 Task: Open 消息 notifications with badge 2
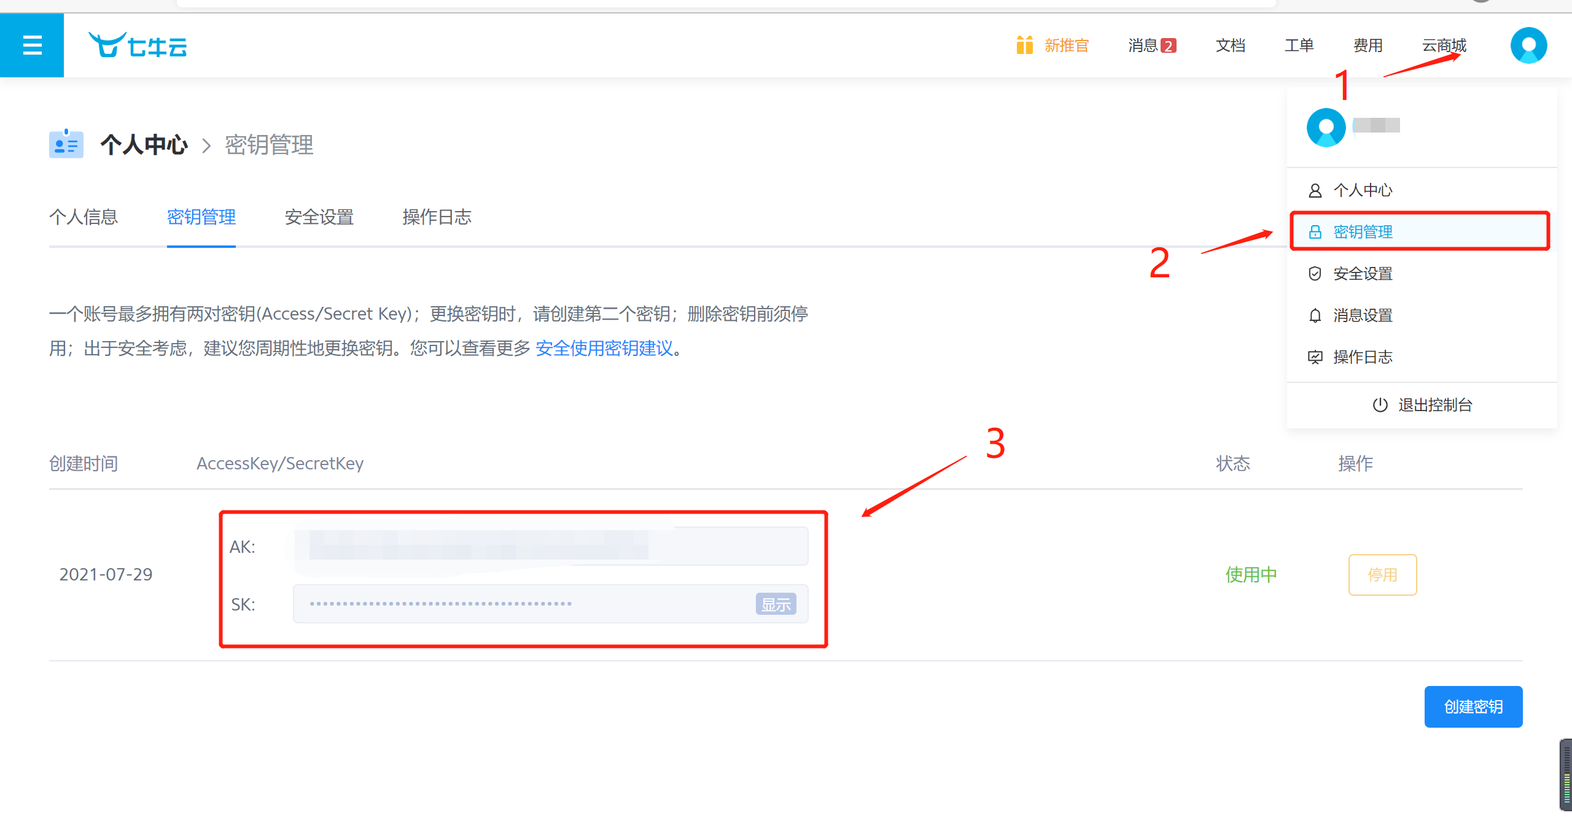[1152, 45]
